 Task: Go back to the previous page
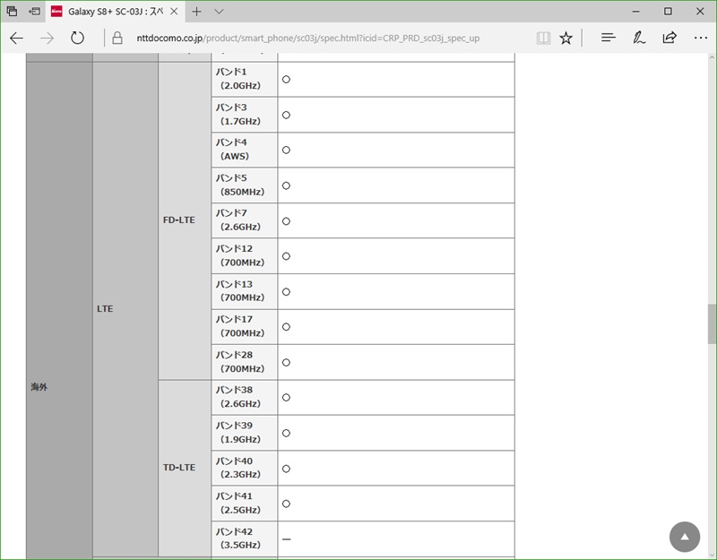(x=17, y=38)
